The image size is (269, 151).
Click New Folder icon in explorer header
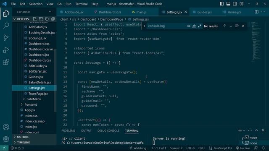[41, 19]
